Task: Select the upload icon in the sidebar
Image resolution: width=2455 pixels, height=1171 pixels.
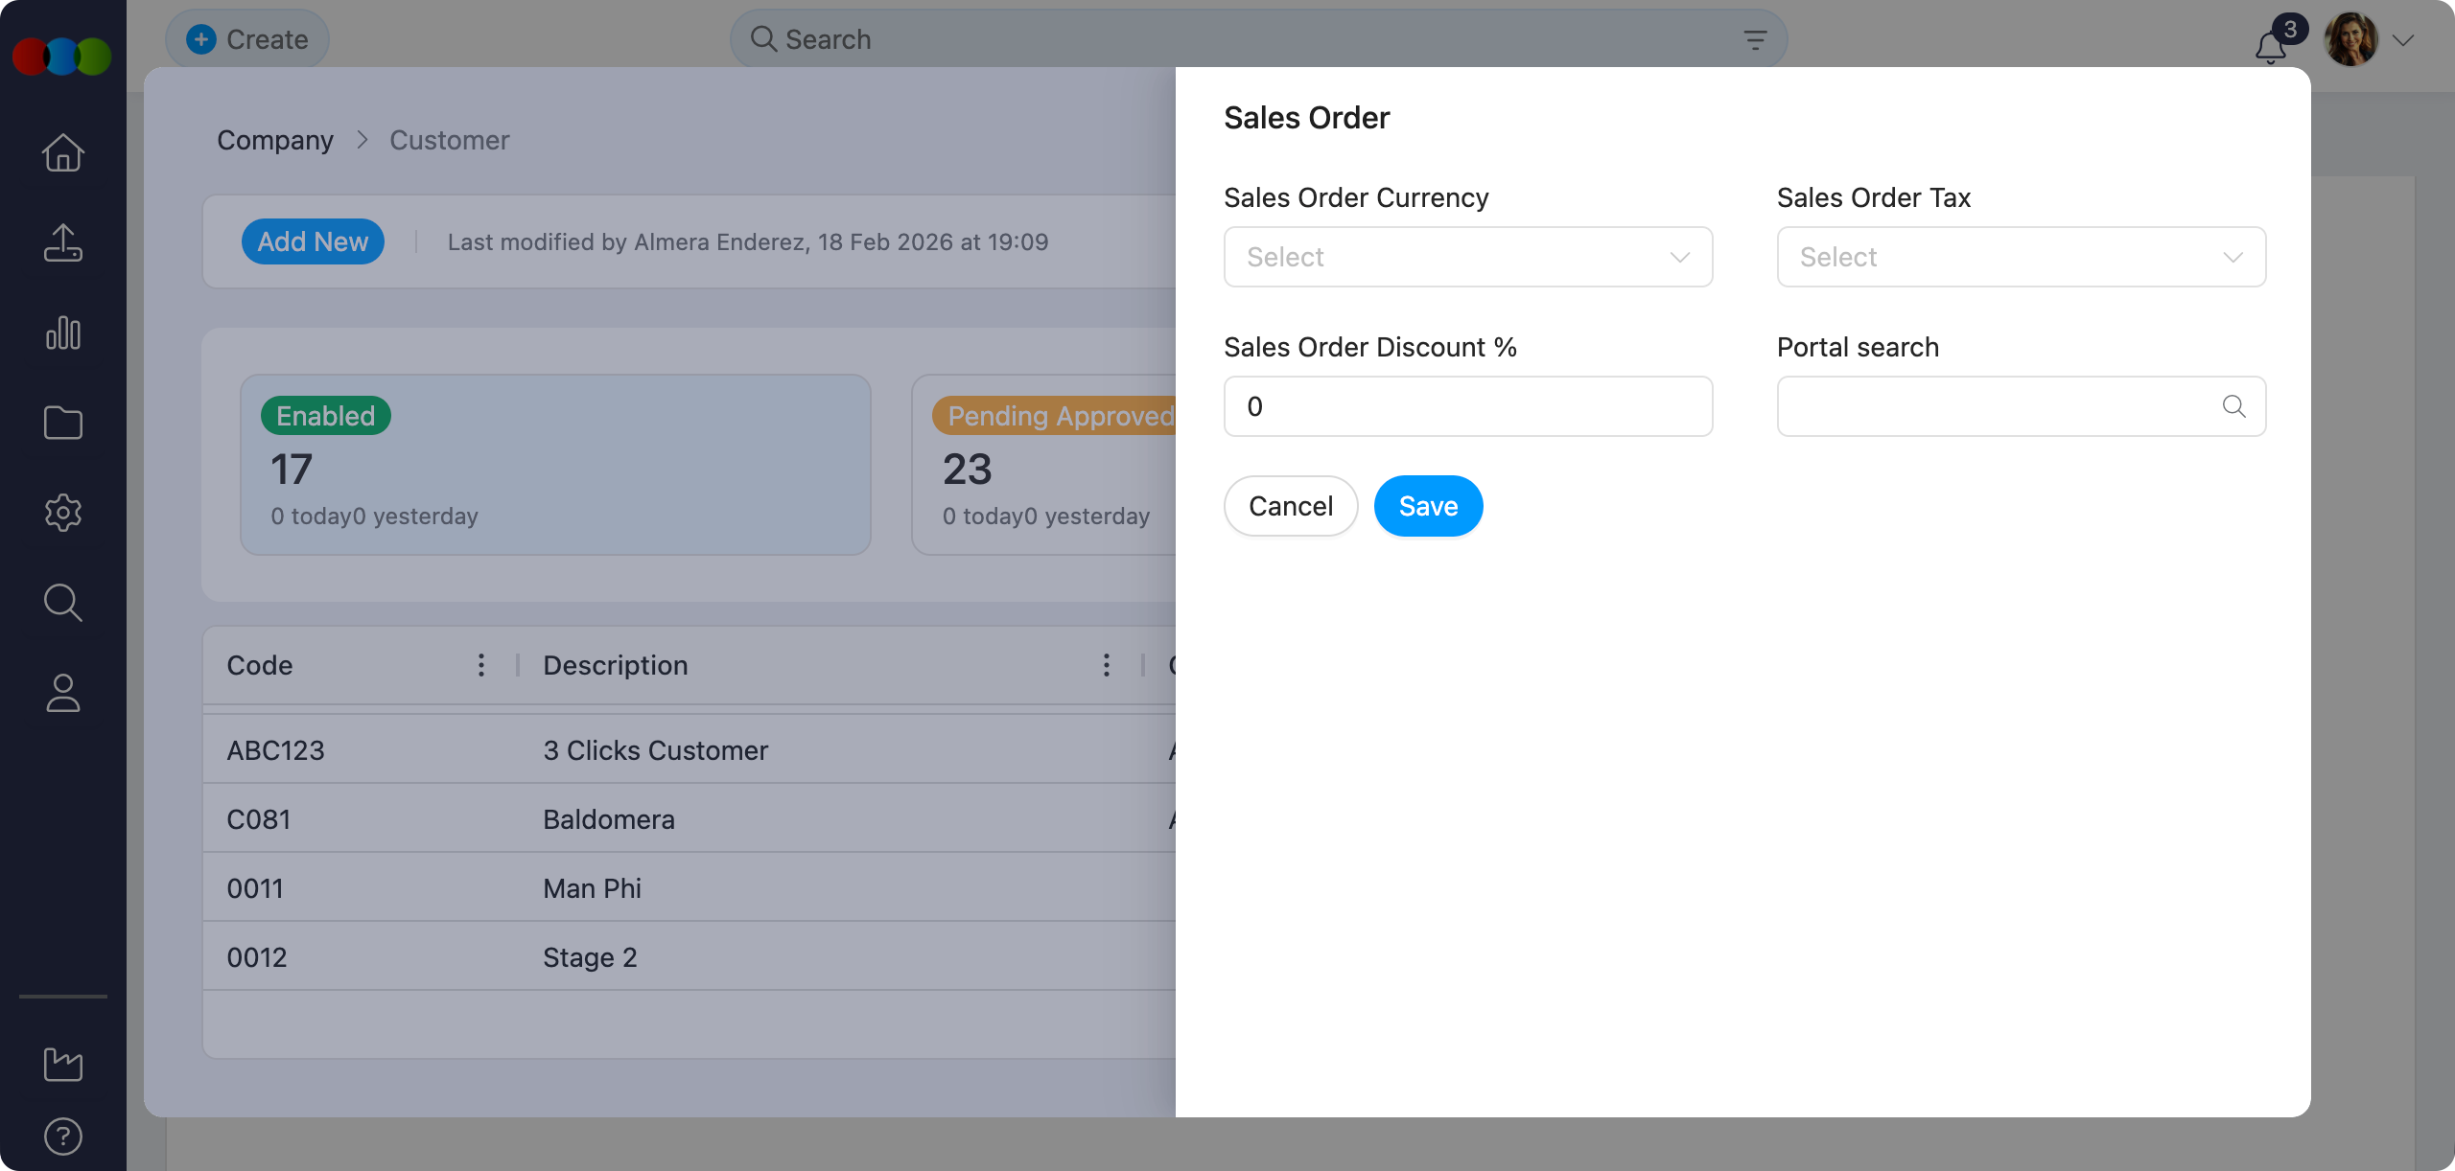Action: [x=61, y=242]
